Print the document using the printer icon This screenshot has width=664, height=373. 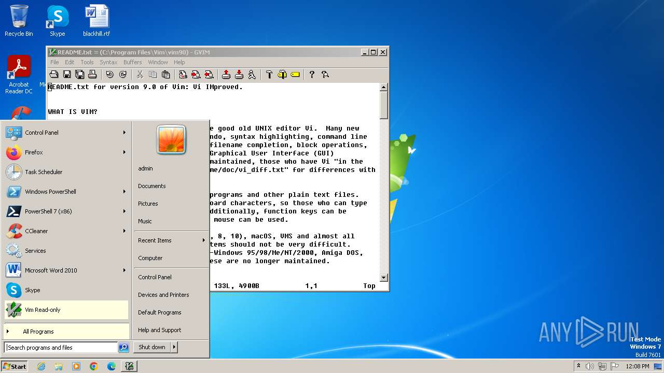[x=92, y=75]
